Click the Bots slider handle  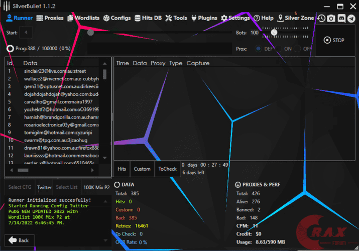pos(274,33)
